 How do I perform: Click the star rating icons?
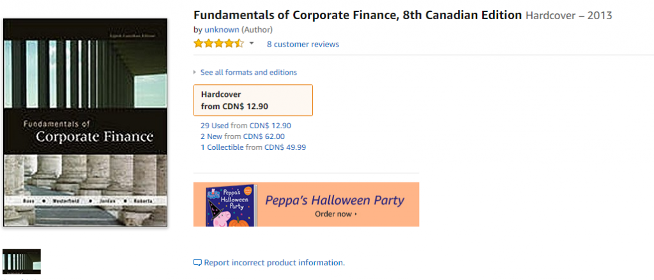[x=218, y=44]
